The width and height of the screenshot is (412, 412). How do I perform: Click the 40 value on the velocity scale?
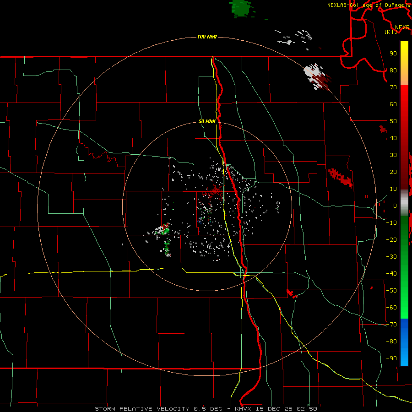(x=393, y=138)
